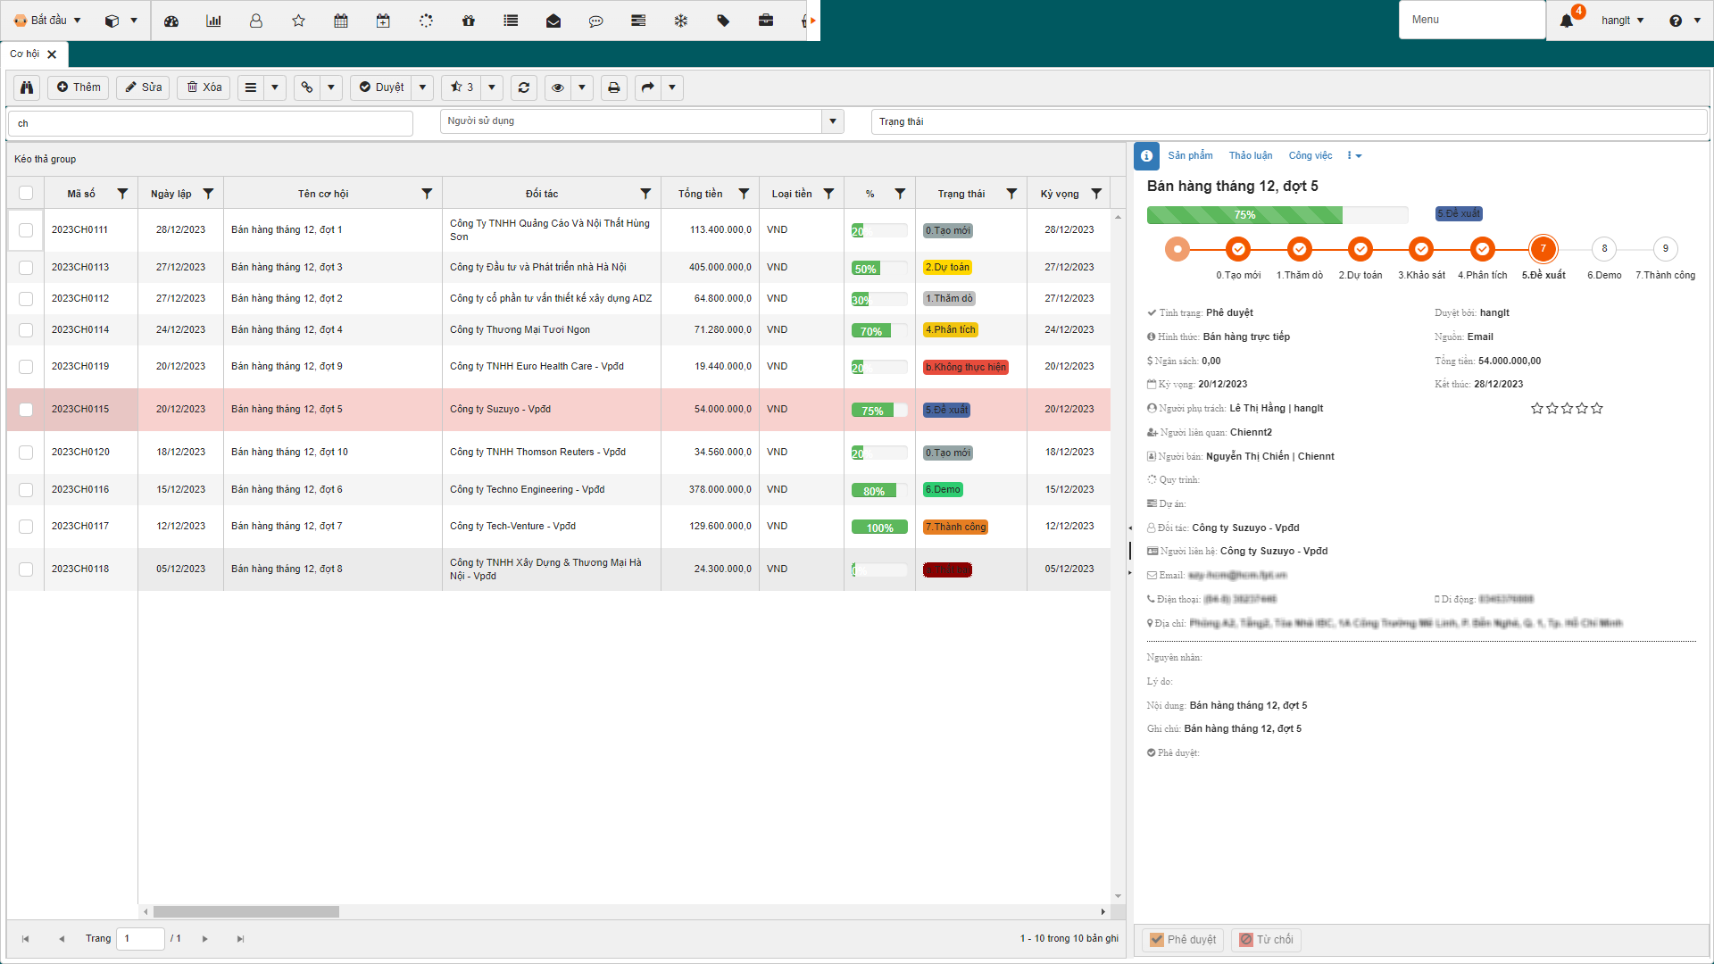Check the row 2023CH0115 checkbox
This screenshot has width=1714, height=964.
[26, 410]
